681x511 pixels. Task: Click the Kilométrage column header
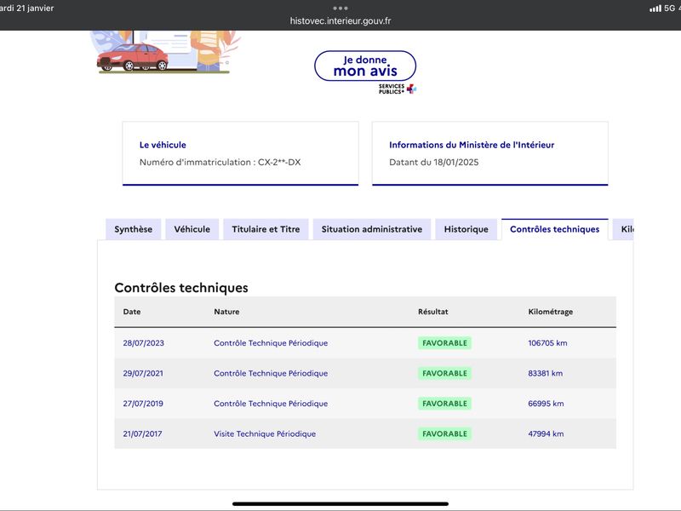point(550,312)
